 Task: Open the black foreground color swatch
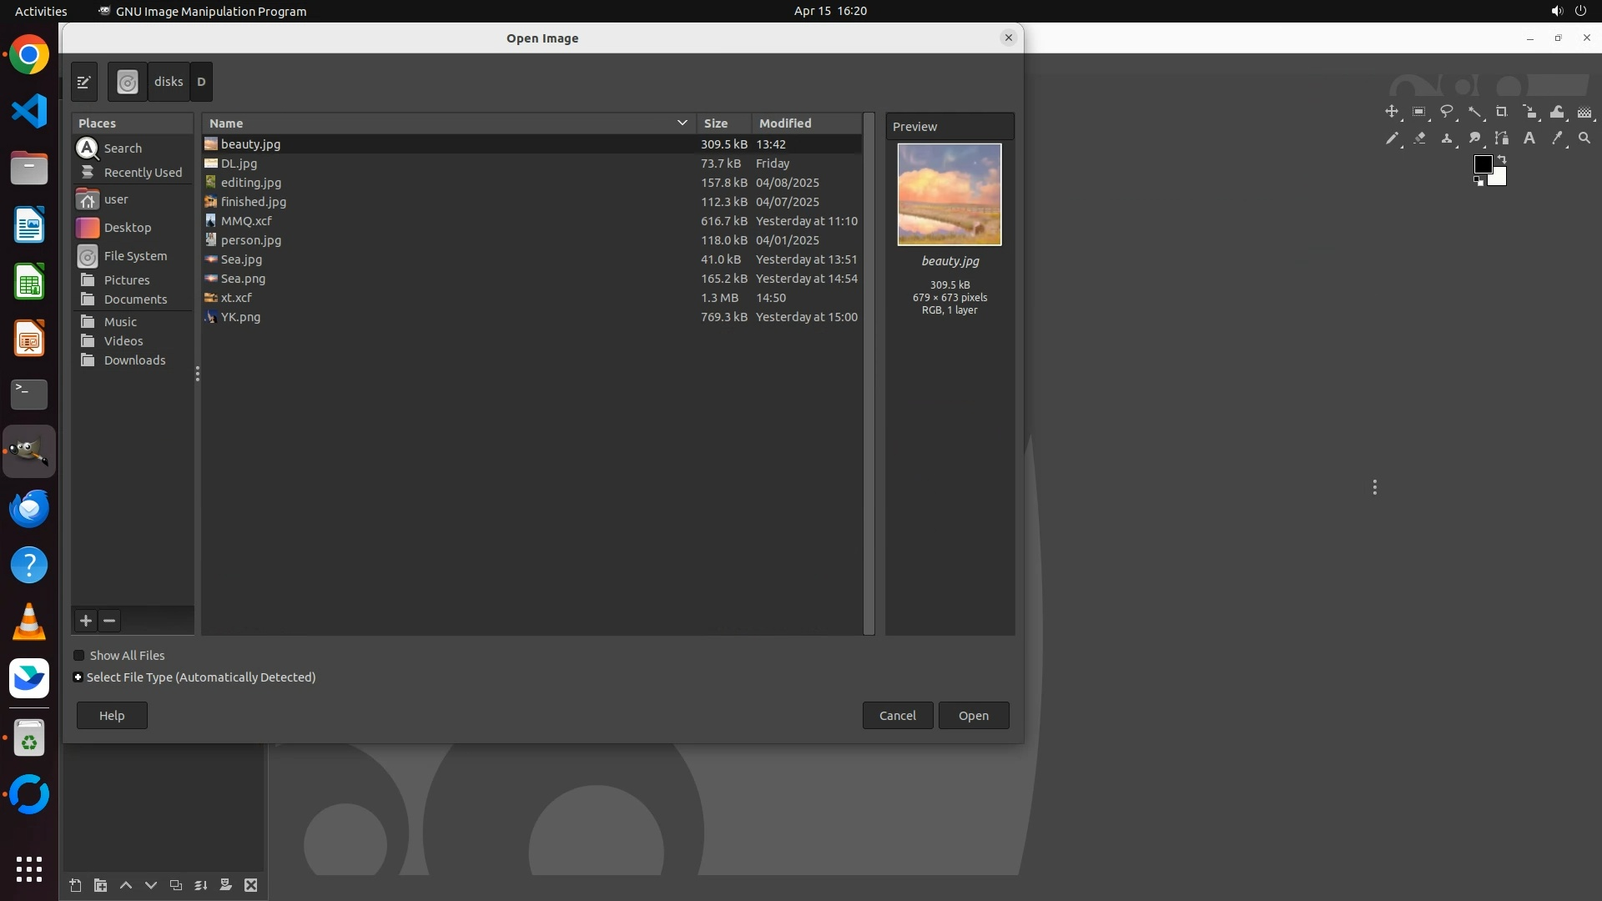pos(1483,164)
